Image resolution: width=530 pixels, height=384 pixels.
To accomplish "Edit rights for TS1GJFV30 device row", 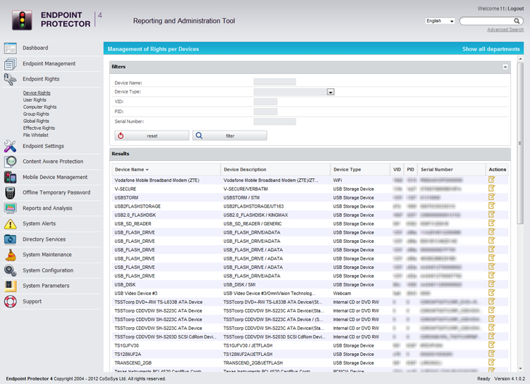I will [x=491, y=345].
